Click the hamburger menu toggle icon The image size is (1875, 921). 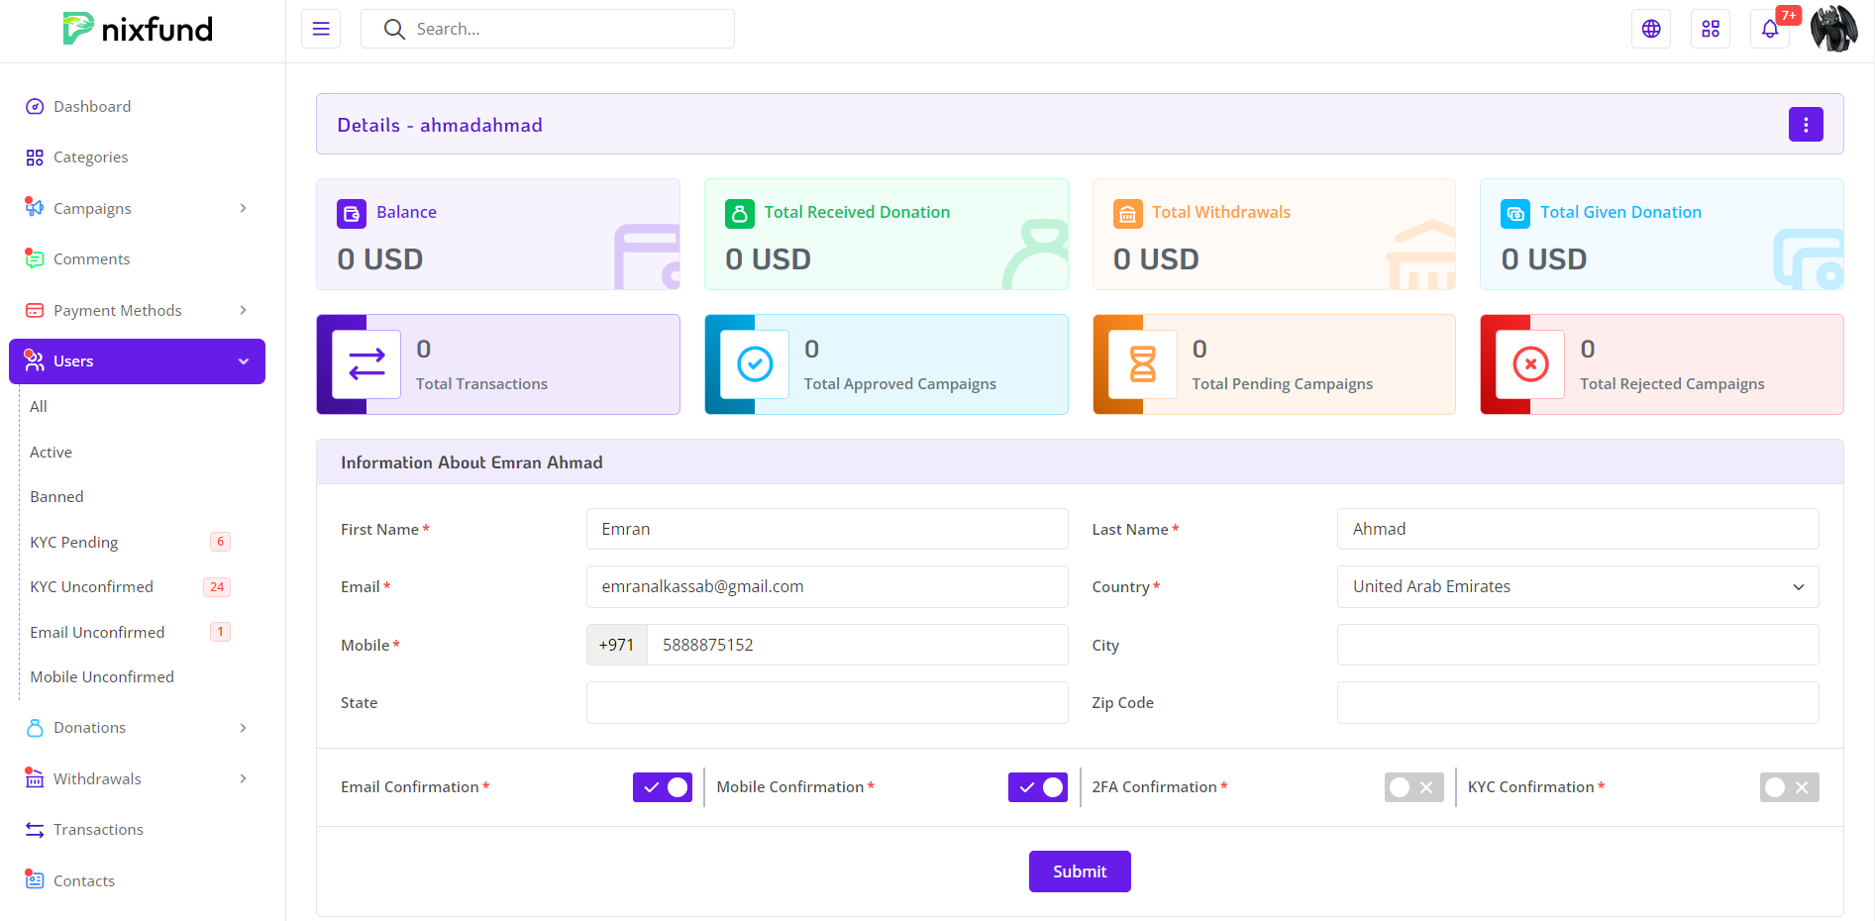coord(321,29)
